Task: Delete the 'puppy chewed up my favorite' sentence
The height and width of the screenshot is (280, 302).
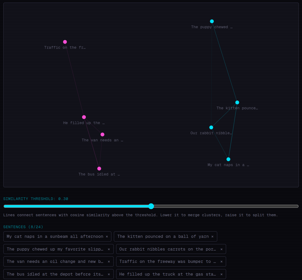Action: 109,249
